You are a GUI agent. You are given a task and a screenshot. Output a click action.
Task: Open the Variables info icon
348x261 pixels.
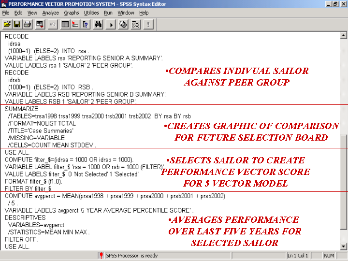point(86,24)
